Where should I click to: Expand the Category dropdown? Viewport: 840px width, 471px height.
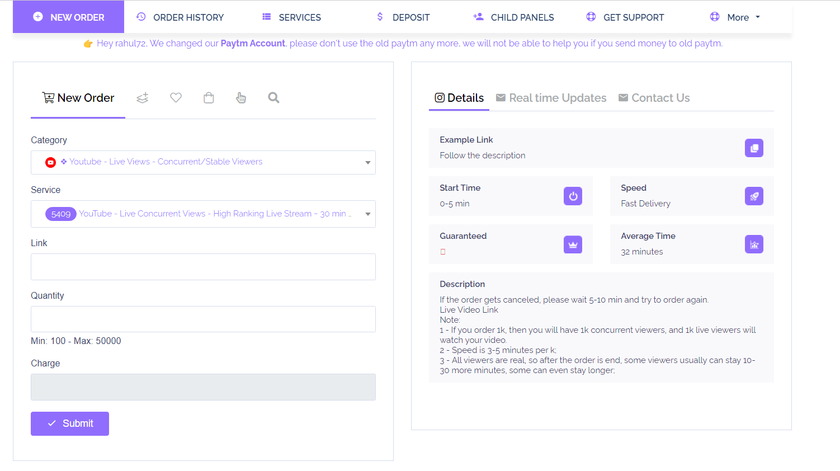click(203, 162)
